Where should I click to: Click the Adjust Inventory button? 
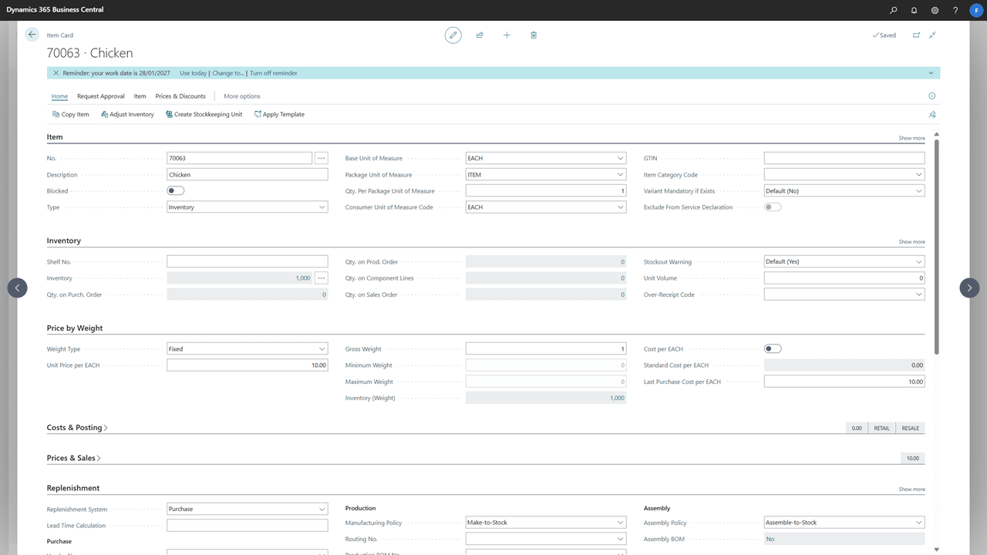126,114
